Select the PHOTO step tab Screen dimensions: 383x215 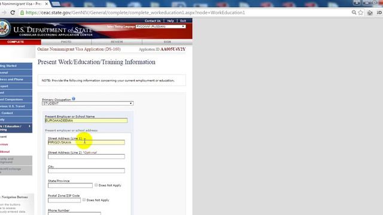click(x=66, y=42)
